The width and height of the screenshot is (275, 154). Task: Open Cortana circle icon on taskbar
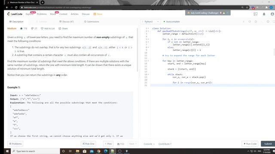coord(63,151)
